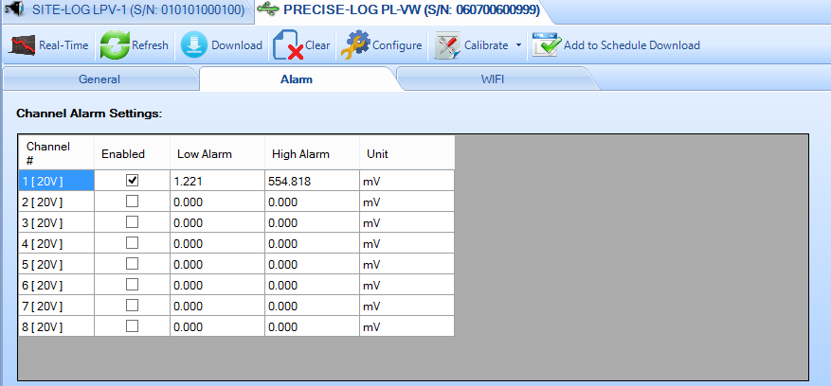Disable the alarm checkbox for channel 1
Screen dimensions: 831x386
[133, 180]
